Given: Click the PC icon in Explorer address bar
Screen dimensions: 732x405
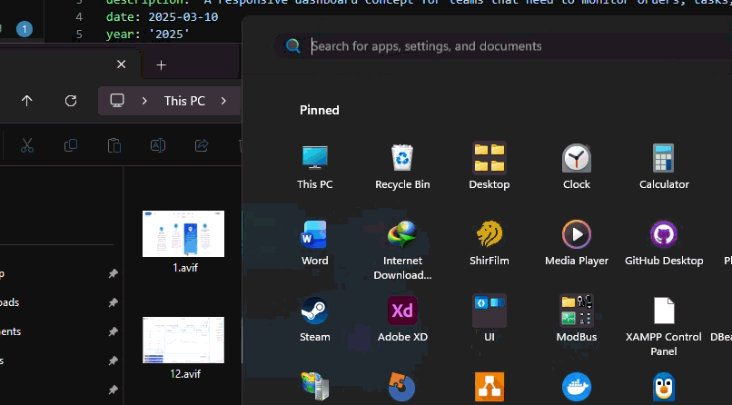Looking at the screenshot, I should [x=117, y=101].
